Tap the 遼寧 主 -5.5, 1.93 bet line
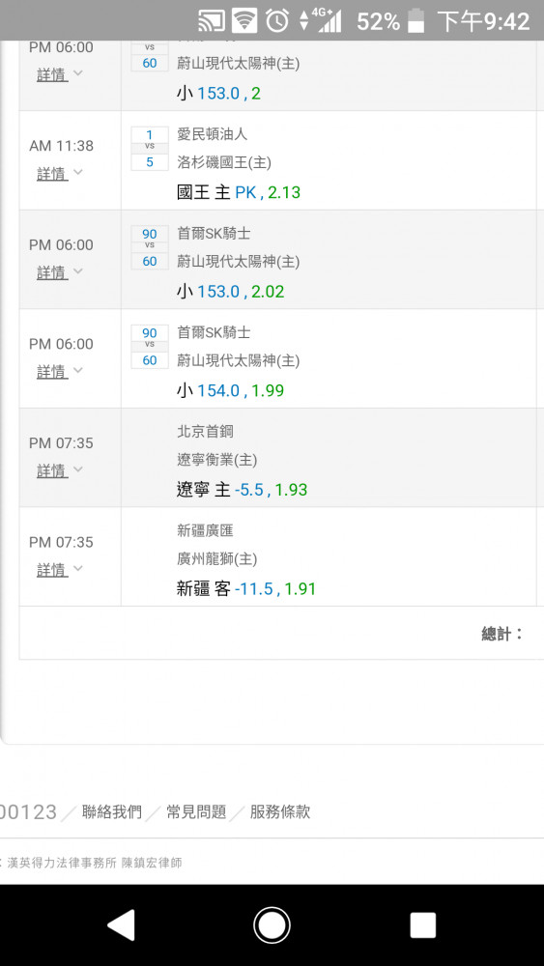This screenshot has width=544, height=966. (x=243, y=490)
